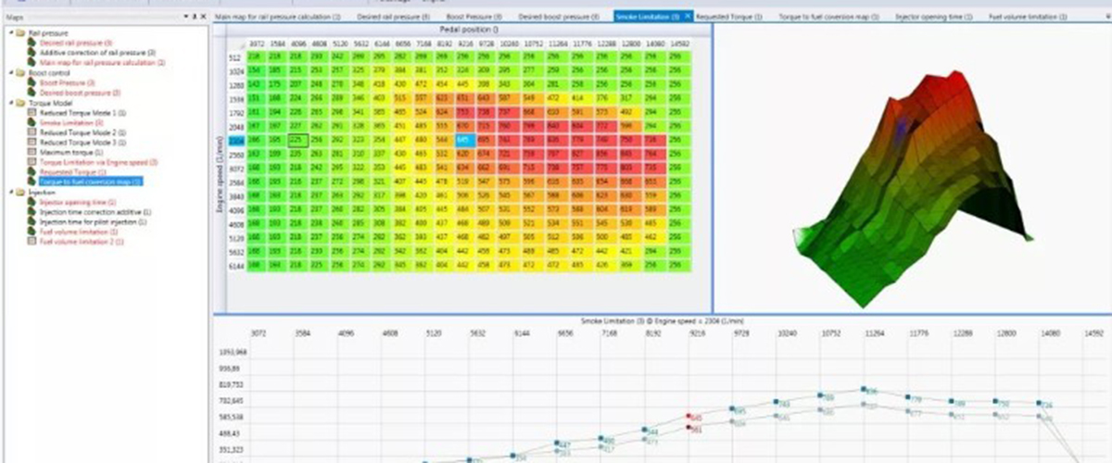Collapse the Torque Model folder
This screenshot has width=1112, height=463.
coord(10,102)
